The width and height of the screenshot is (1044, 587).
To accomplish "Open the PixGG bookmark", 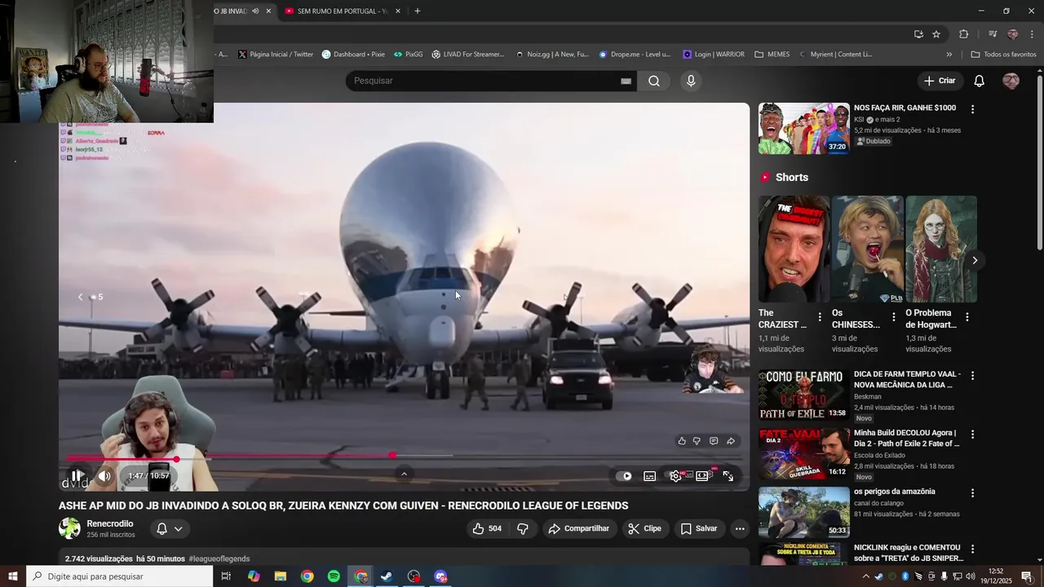I will point(408,55).
